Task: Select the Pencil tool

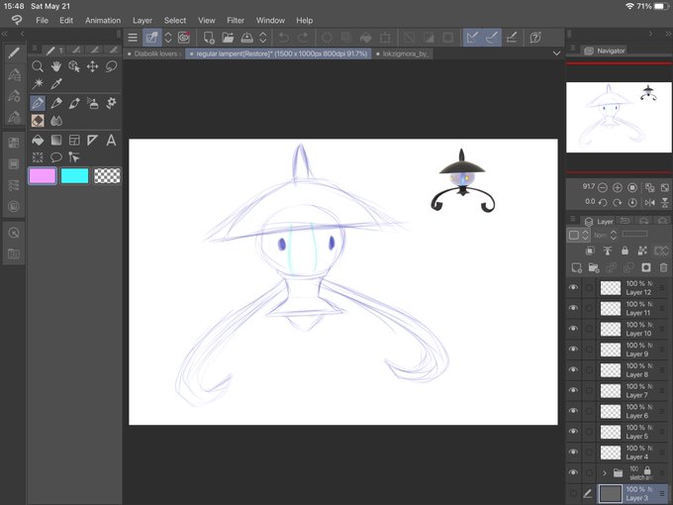Action: tap(56, 103)
